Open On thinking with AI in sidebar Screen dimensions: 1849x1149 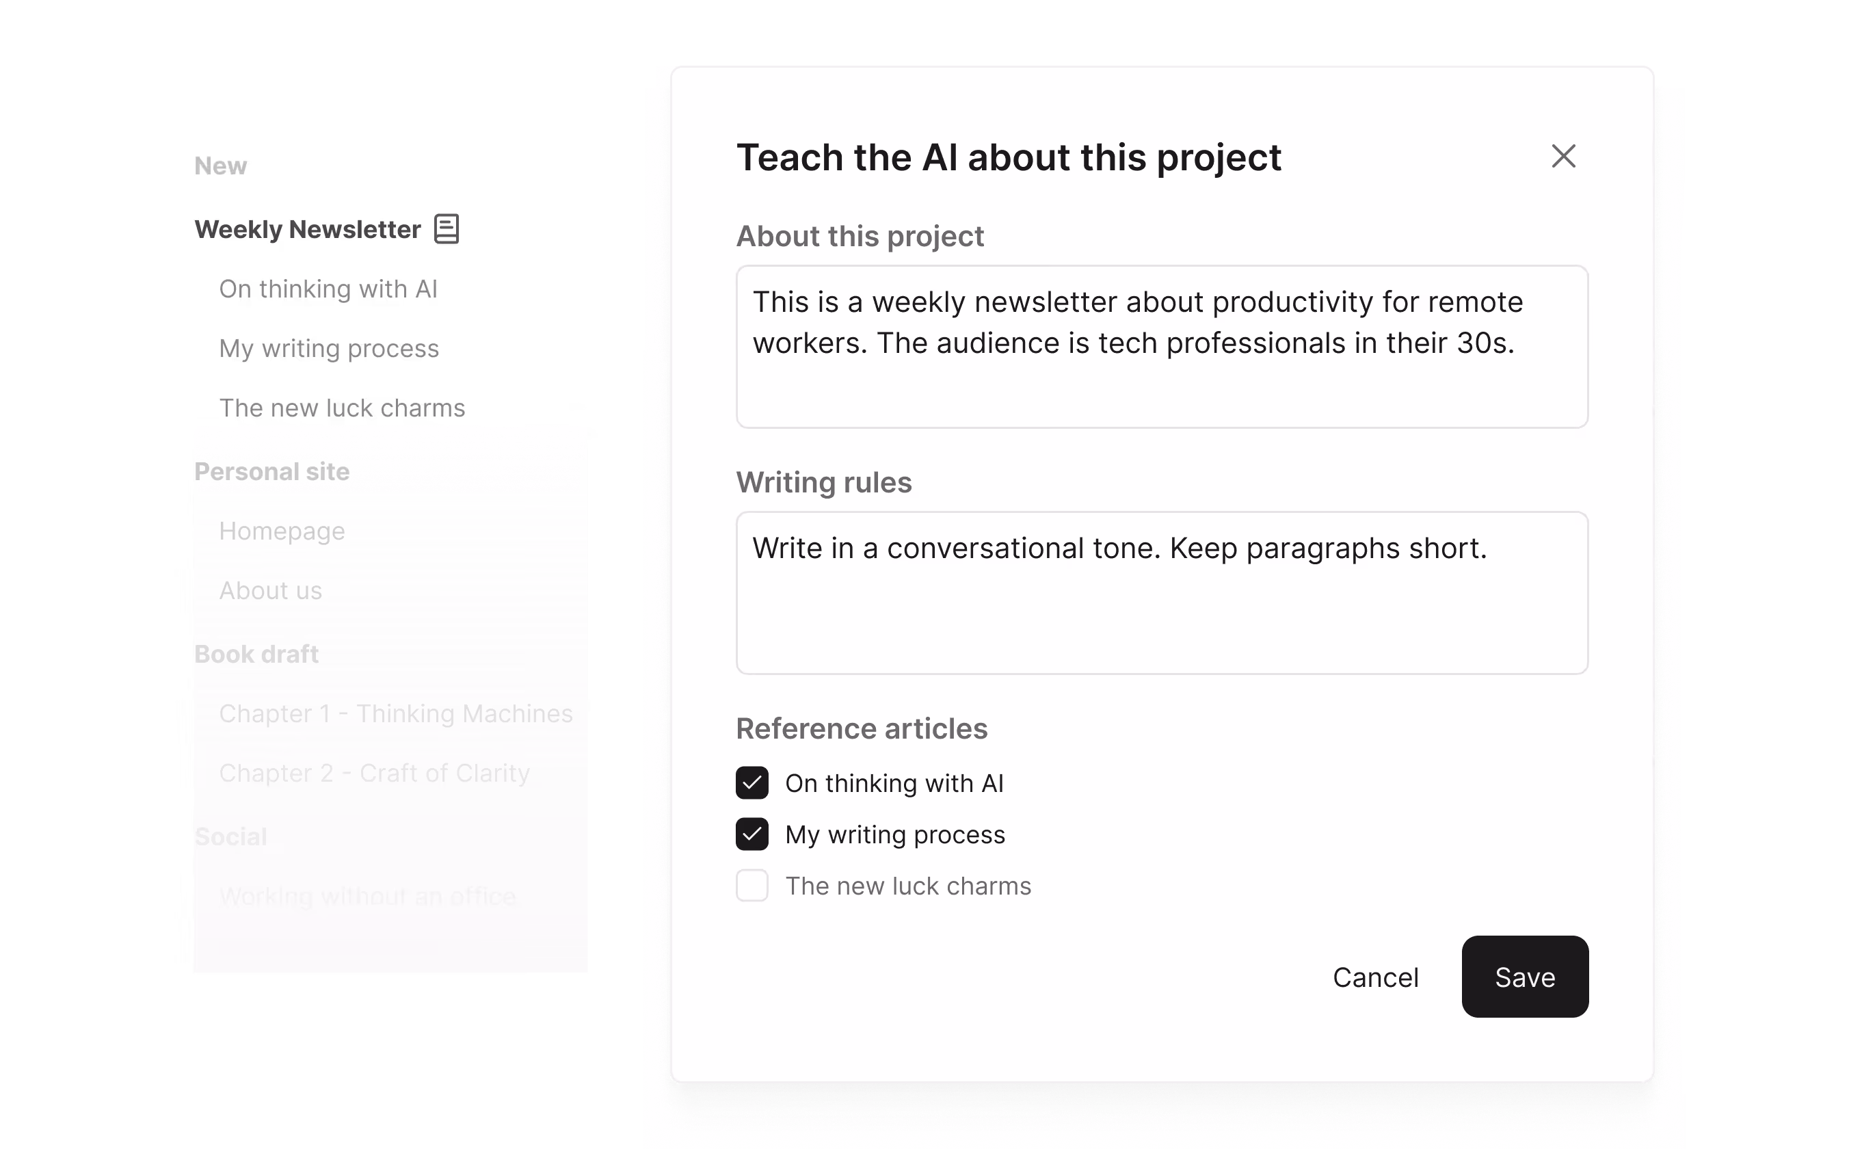click(328, 289)
